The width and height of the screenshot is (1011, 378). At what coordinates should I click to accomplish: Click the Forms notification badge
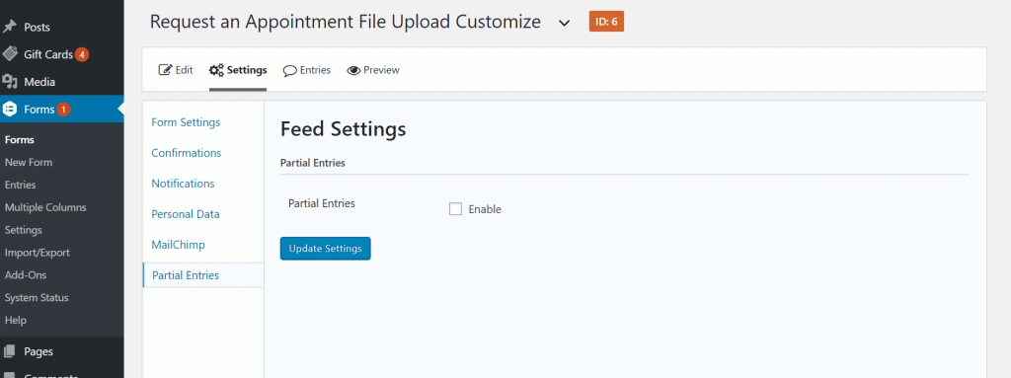point(63,109)
